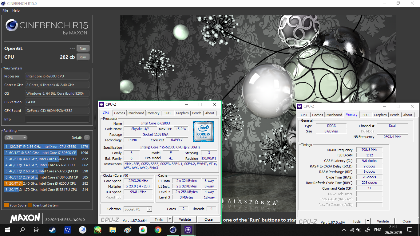Switch to Cinebench via its taskbar icon
Screen dimensions: 420x236
pyautogui.click(x=173, y=230)
